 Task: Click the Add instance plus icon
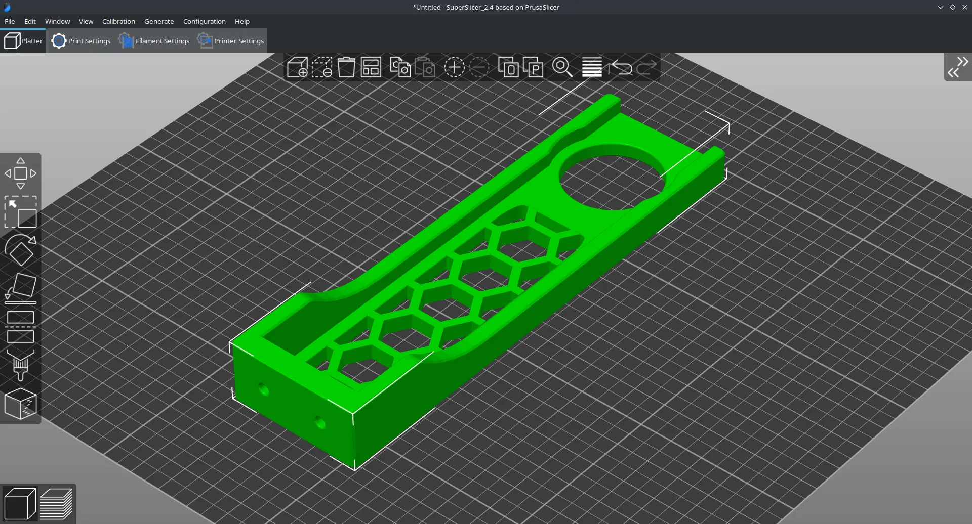click(454, 67)
